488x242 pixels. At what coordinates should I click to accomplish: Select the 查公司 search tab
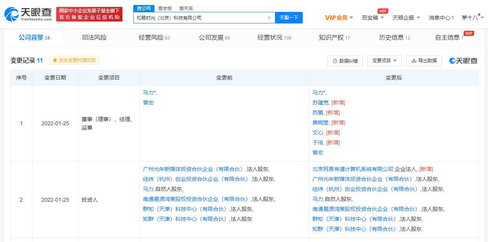[x=144, y=8]
